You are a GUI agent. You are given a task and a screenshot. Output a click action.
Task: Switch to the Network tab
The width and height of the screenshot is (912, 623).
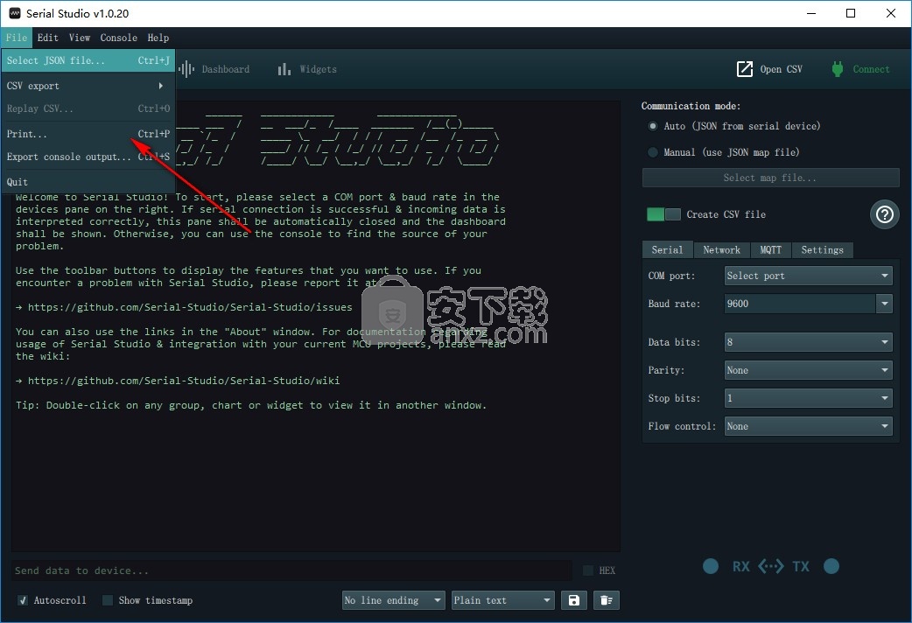coord(722,249)
